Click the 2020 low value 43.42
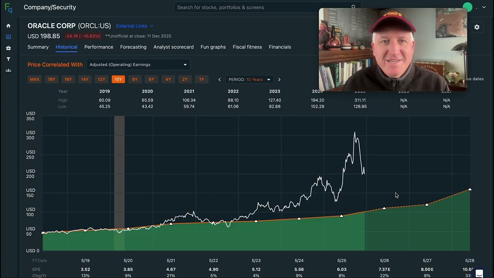 pos(147,107)
